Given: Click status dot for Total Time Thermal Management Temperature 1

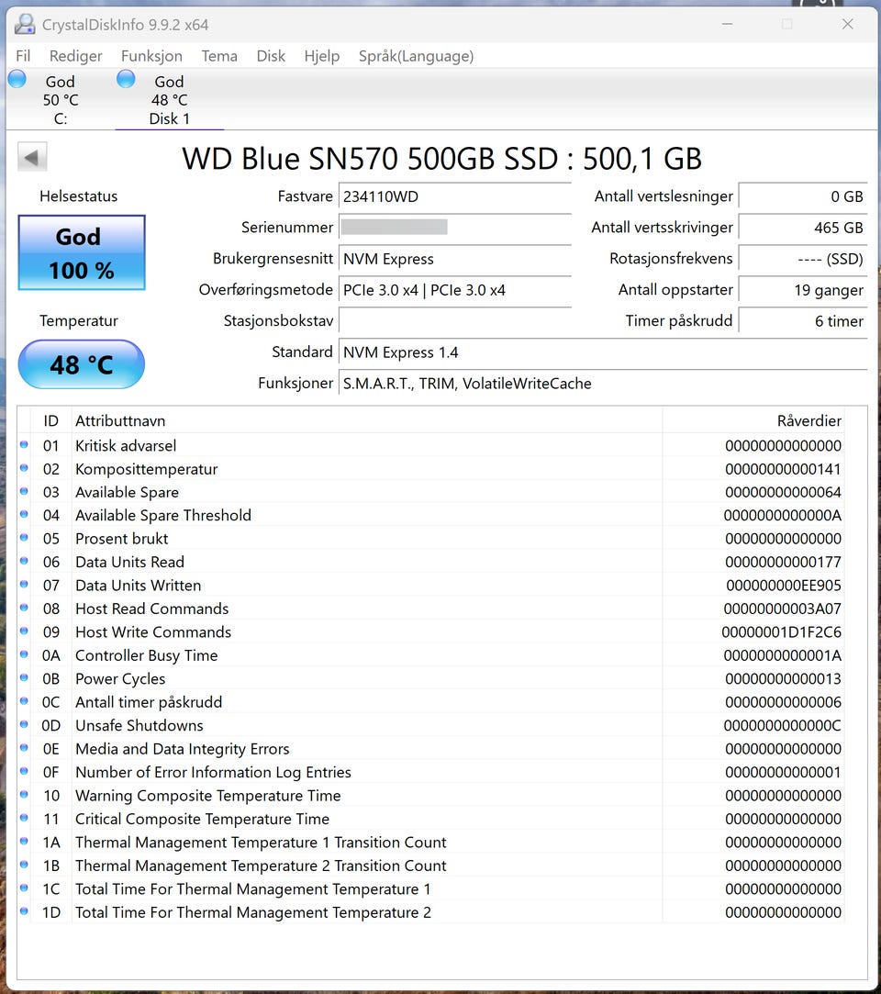Looking at the screenshot, I should [x=24, y=888].
